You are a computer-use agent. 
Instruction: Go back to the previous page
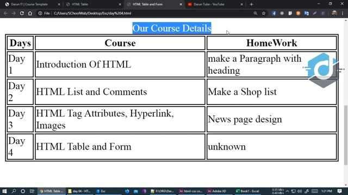pyautogui.click(x=5, y=13)
